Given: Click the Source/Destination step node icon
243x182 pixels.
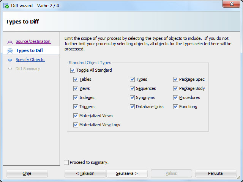Looking at the screenshot, I should click(x=10, y=42).
